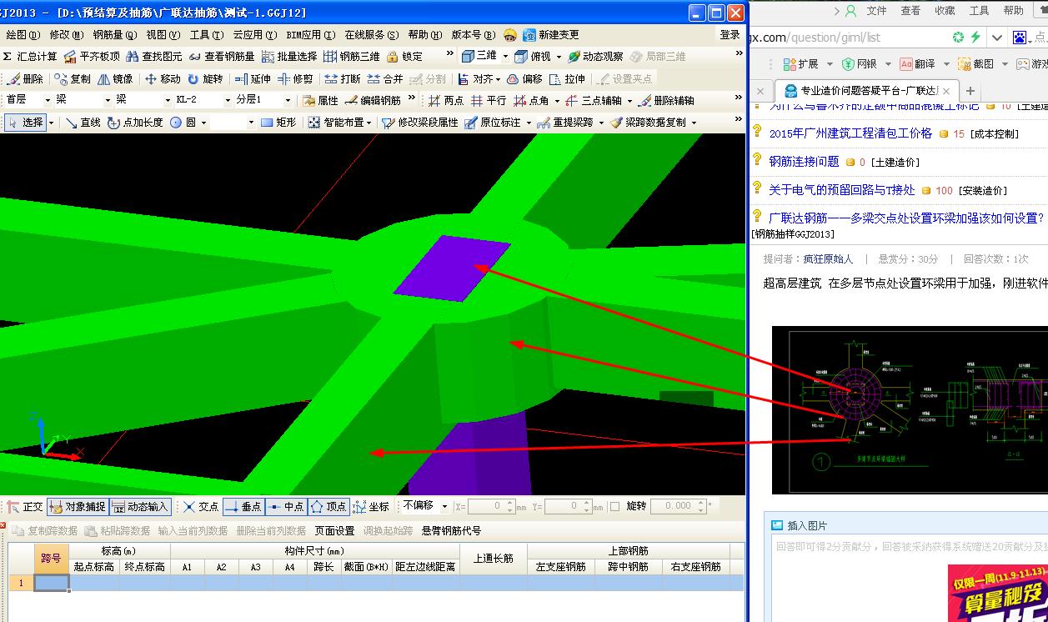This screenshot has height=622, width=1048.
Task: Toggle 对象捕捉 object snap
Action: click(x=78, y=506)
